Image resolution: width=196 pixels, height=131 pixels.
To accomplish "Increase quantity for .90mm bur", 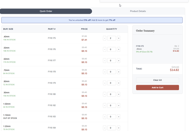I will 119,94.
